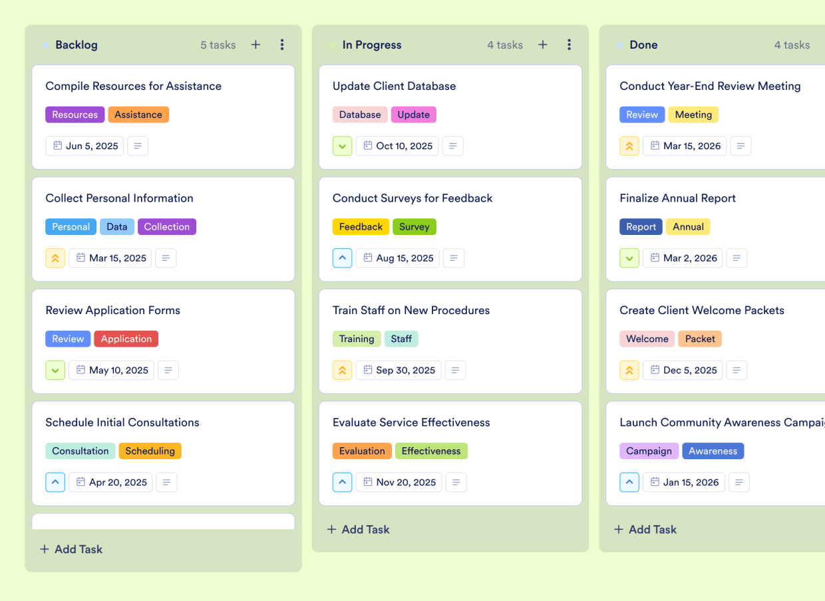Select the Database tag on Update Client Database

[360, 114]
